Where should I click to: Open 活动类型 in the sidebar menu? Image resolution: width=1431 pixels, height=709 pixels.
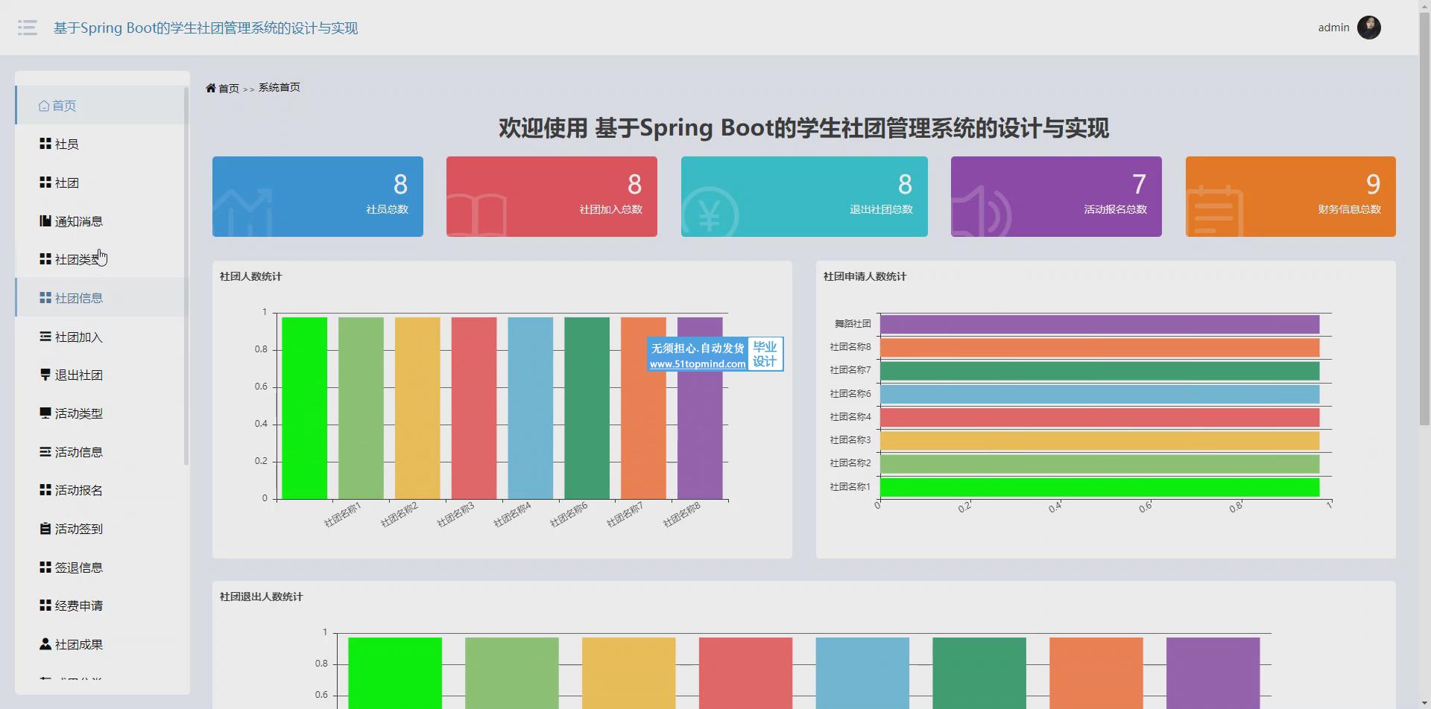tap(78, 413)
